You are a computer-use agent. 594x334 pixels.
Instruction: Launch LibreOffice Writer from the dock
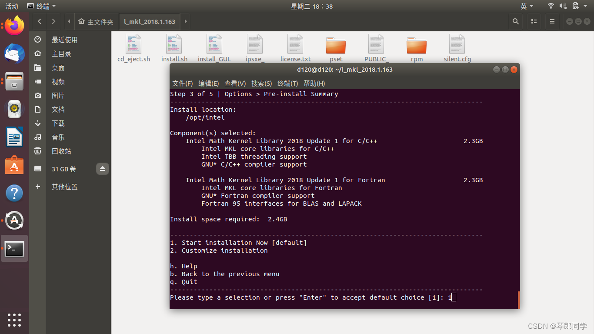14,137
